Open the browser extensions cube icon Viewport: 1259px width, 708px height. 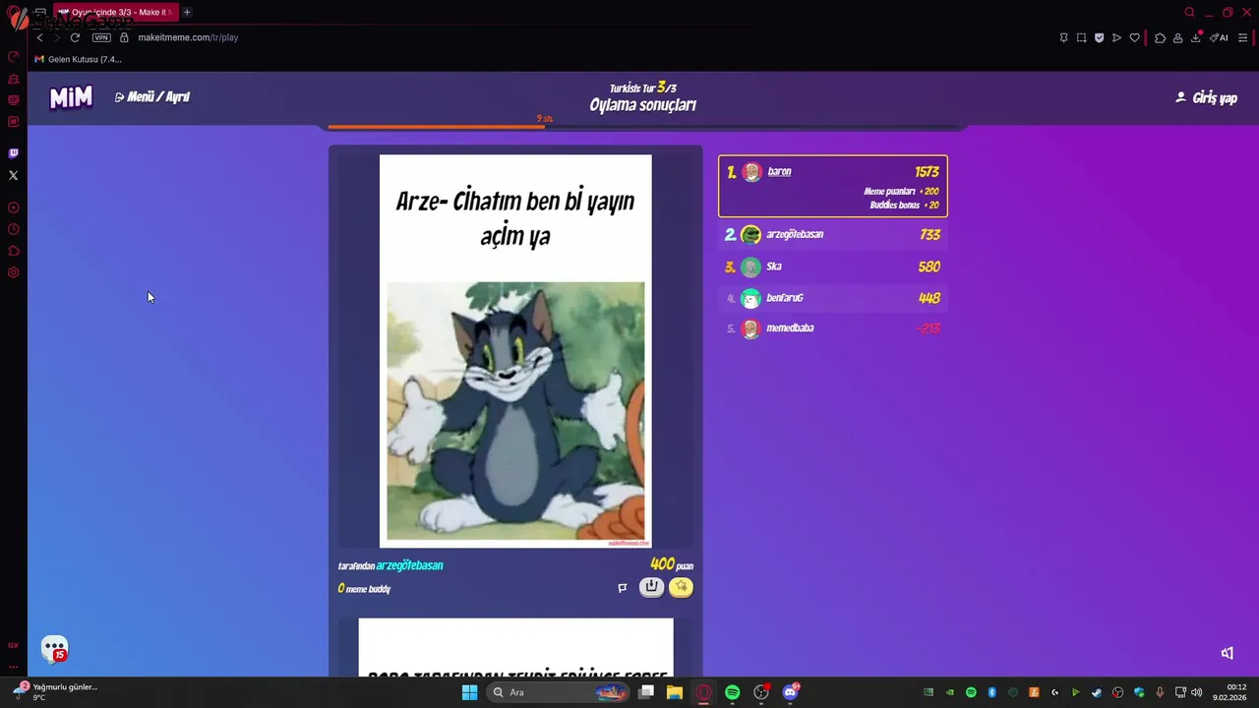pyautogui.click(x=1160, y=37)
